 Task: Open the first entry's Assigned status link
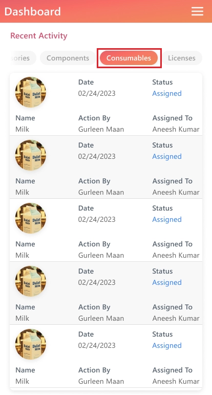point(167,93)
